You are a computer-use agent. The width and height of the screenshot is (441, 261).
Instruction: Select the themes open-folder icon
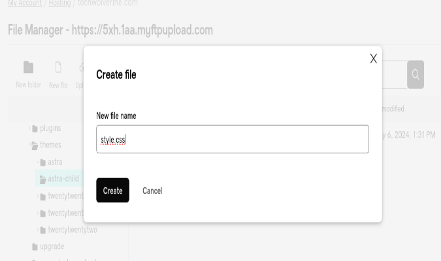35,146
